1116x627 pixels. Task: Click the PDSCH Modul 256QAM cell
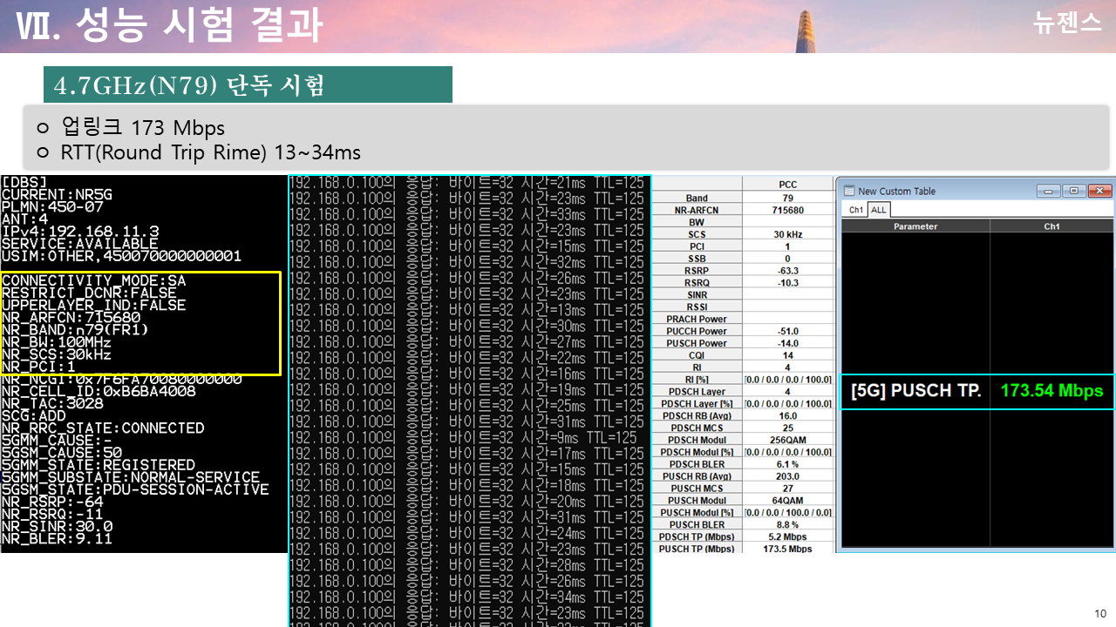point(787,440)
